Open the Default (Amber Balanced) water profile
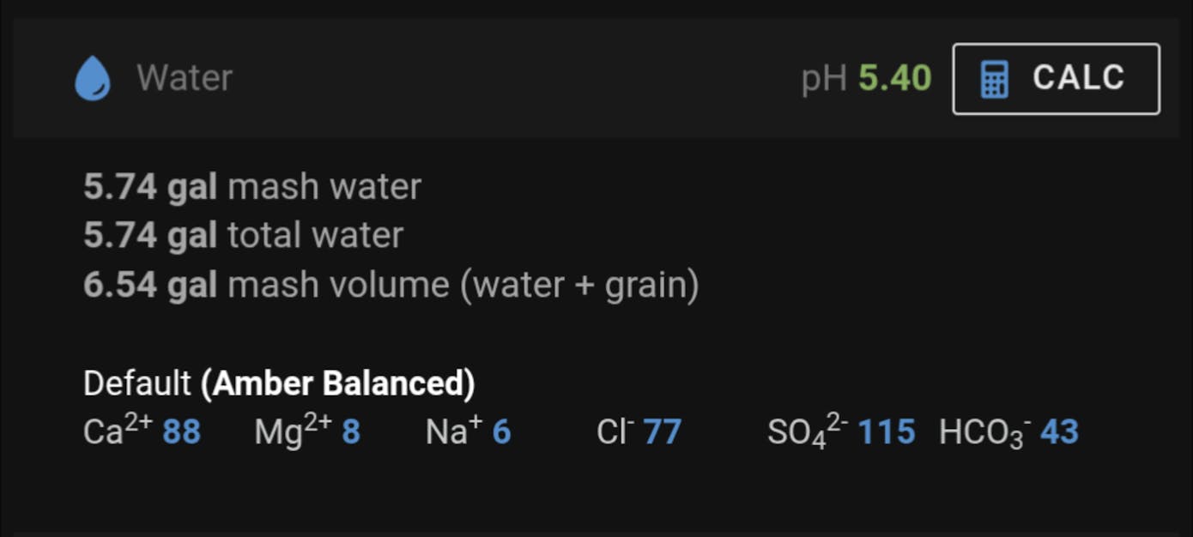The height and width of the screenshot is (537, 1193). (279, 383)
